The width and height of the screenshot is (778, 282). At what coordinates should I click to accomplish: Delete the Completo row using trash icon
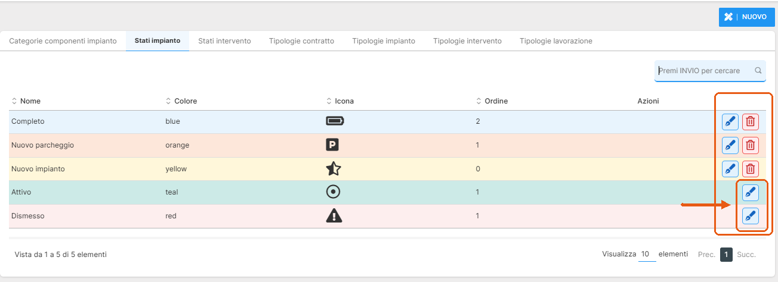(x=751, y=122)
